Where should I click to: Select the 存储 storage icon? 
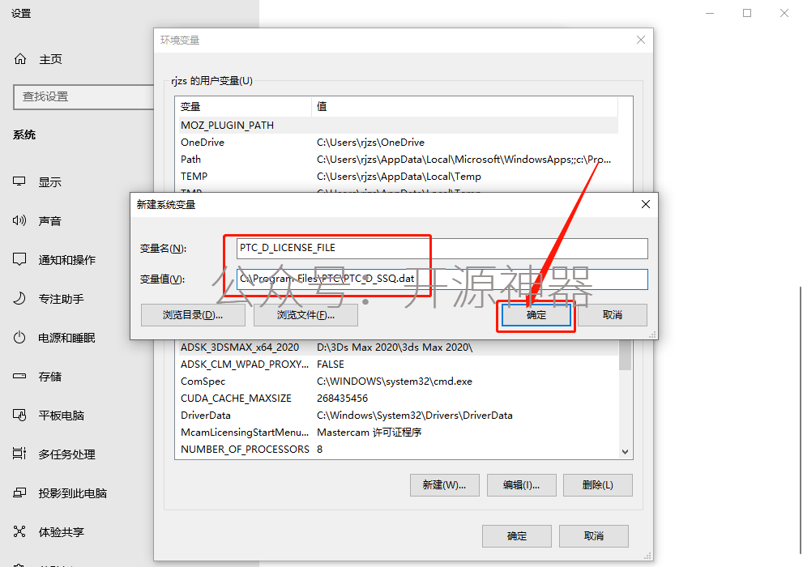pyautogui.click(x=19, y=376)
